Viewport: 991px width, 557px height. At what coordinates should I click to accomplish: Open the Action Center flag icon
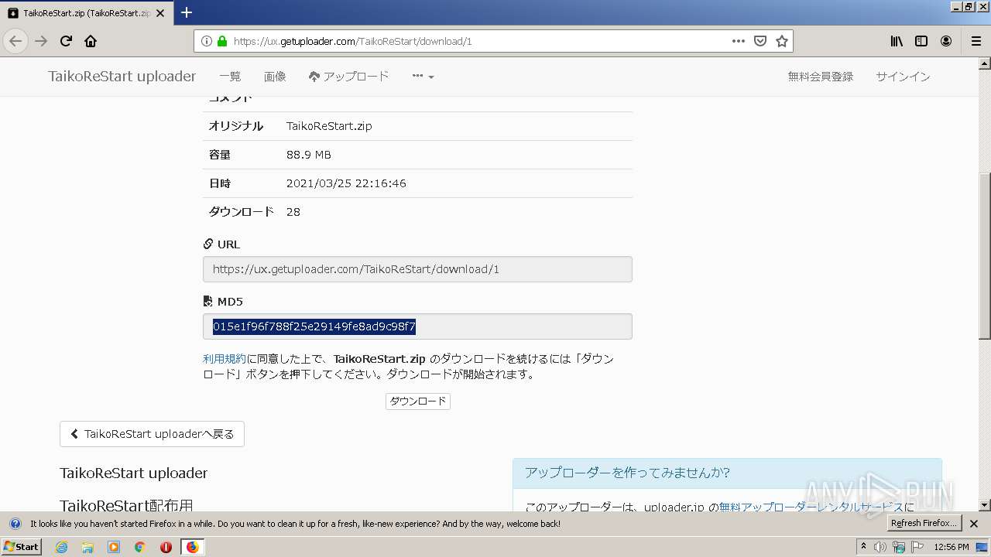click(917, 547)
